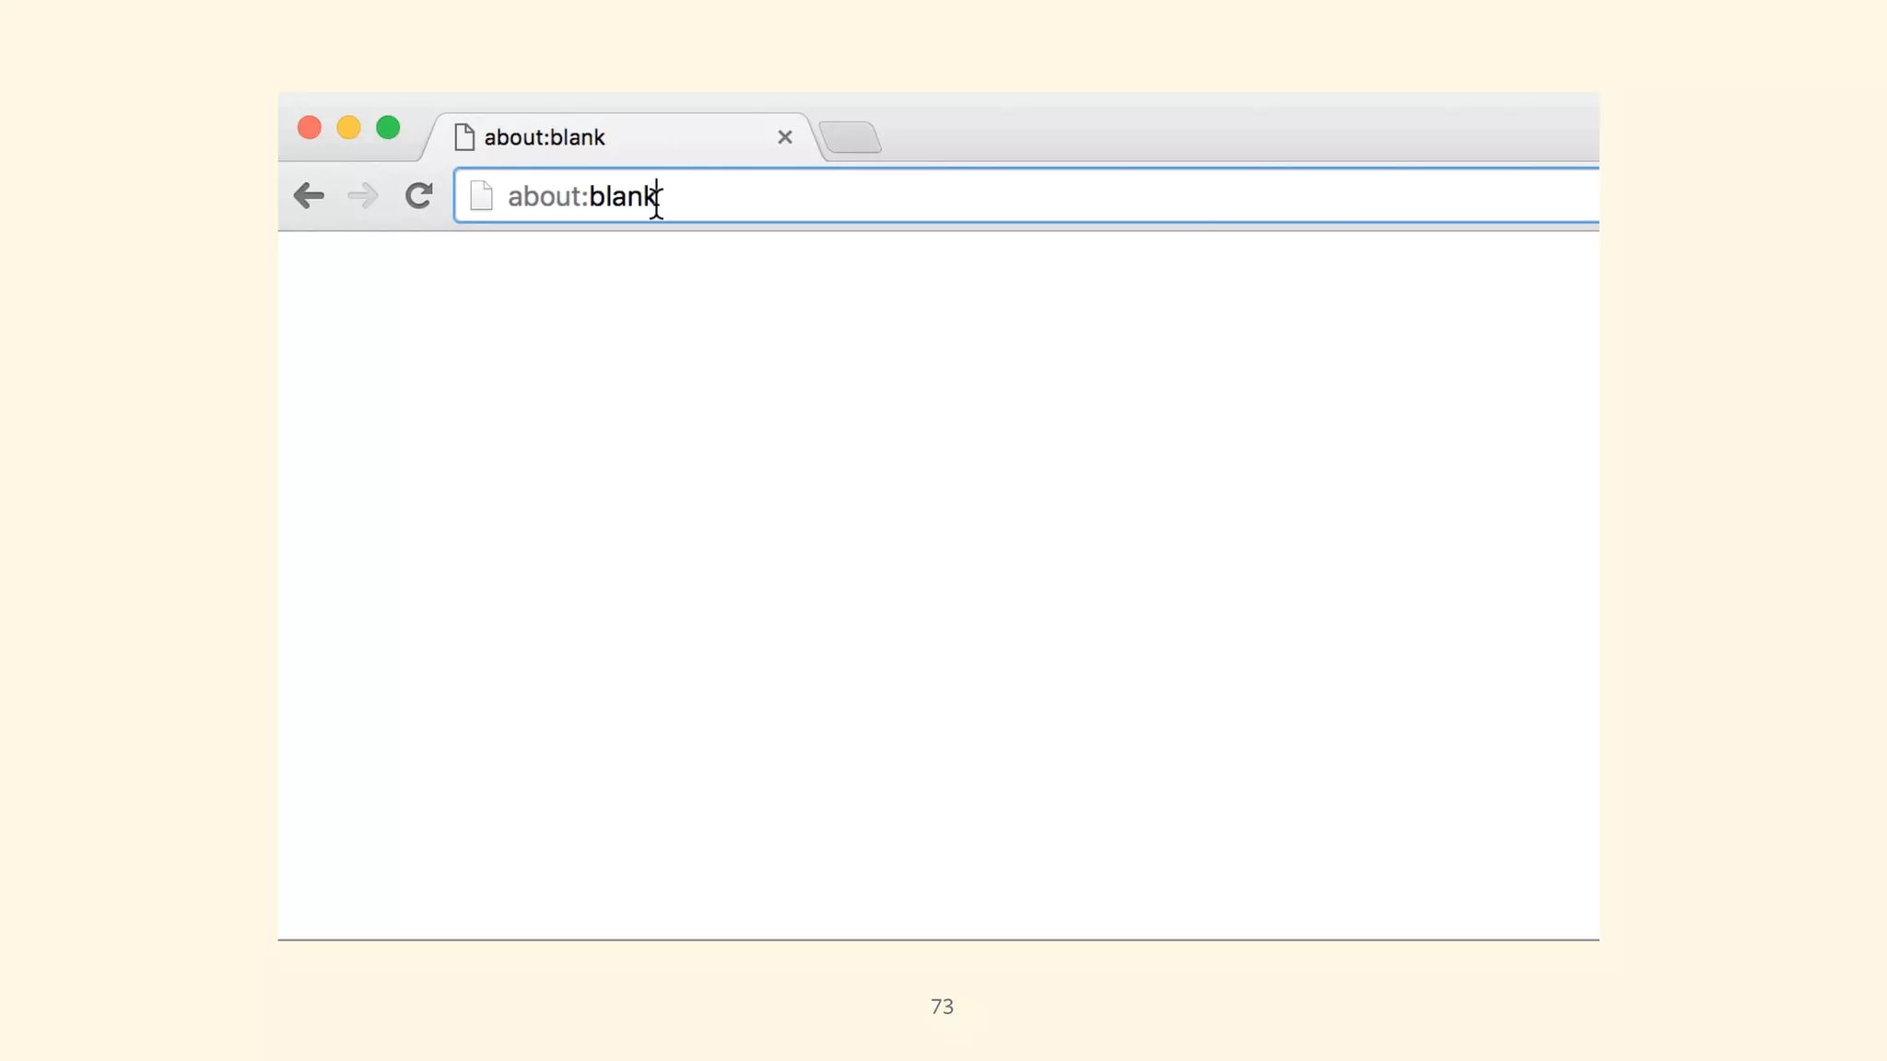Go back using the back arrow
This screenshot has width=1887, height=1061.
[309, 195]
